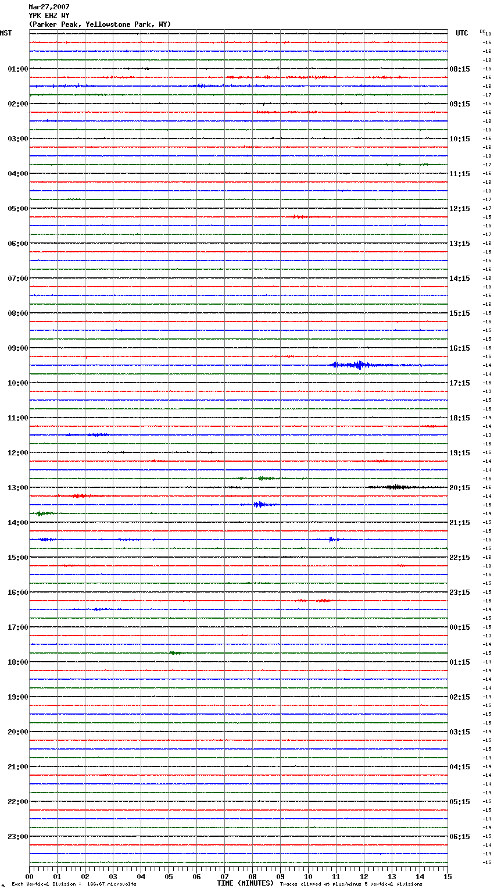The image size is (494, 892).
Task: Click the "21:15" UTC time label
Action: [x=460, y=523]
